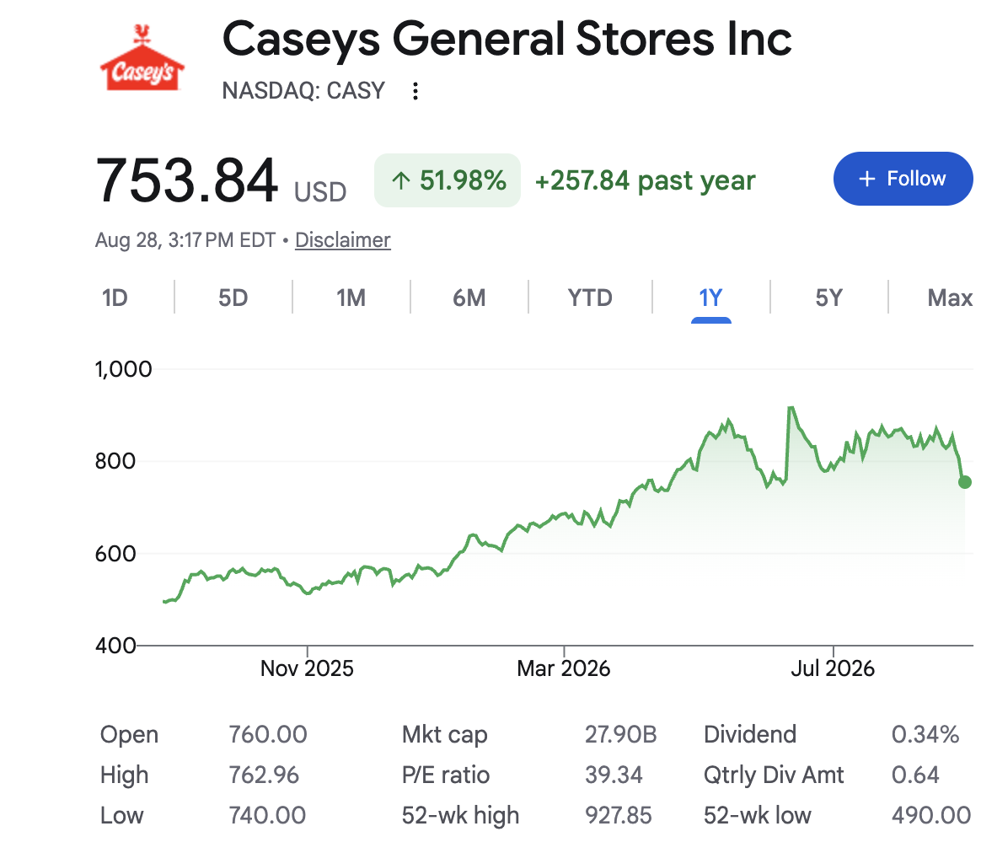Click the Nov 2025 axis marker
The height and width of the screenshot is (853, 981).
[307, 668]
